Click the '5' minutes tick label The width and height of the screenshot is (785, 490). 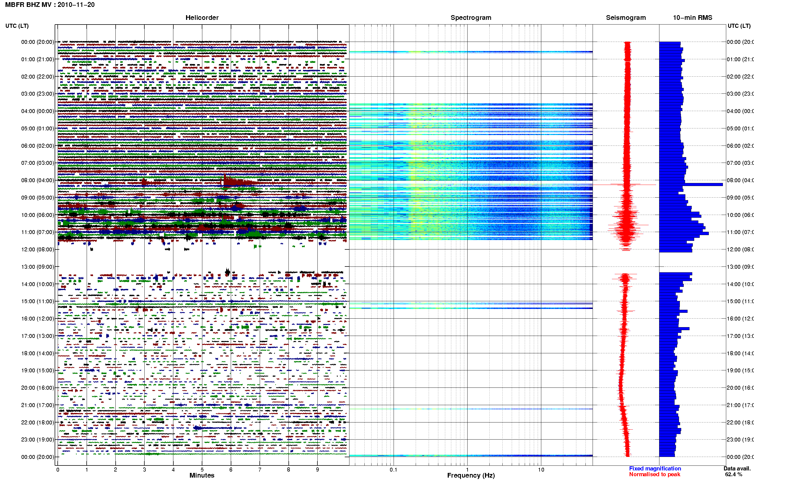tap(202, 470)
